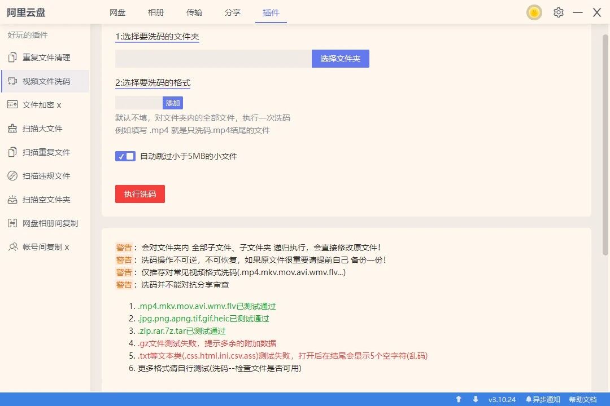Screen dimensions: 610x406
Task: Click text 更多格式请自行测试
Action: pyautogui.click(x=173, y=368)
